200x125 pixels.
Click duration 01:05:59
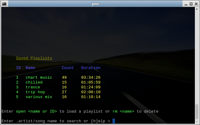pyautogui.click(x=91, y=82)
